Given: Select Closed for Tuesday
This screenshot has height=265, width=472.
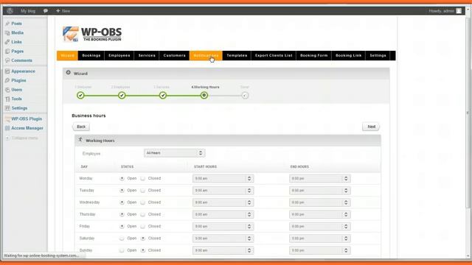Looking at the screenshot, I should point(142,191).
